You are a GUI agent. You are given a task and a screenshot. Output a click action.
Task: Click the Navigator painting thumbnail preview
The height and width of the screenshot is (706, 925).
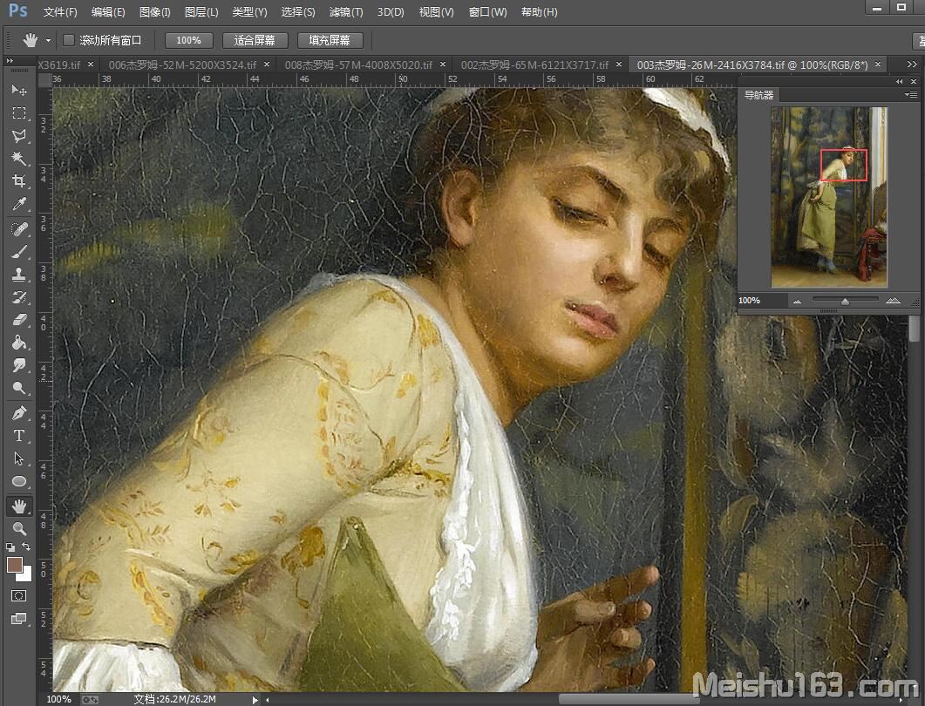pos(829,197)
